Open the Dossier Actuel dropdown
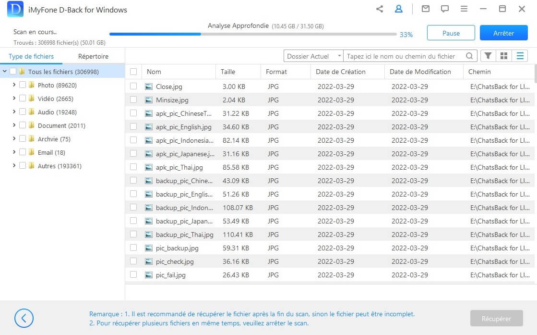Image resolution: width=537 pixels, height=335 pixels. point(313,56)
